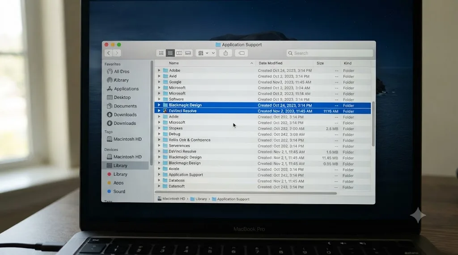Click the DaVinci Resolve app icon in selected row
Screen dimensions: 458x255
pos(165,111)
